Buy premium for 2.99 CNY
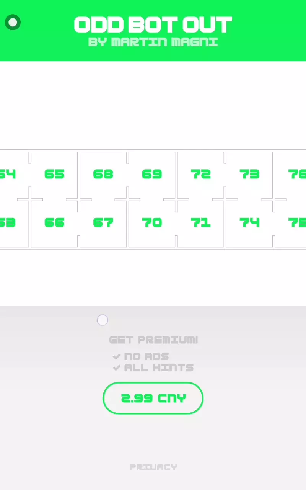Image resolution: width=306 pixels, height=490 pixels. [x=153, y=398]
